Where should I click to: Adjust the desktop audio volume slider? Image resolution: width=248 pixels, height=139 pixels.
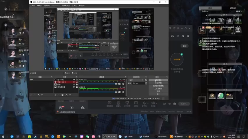pos(98,92)
